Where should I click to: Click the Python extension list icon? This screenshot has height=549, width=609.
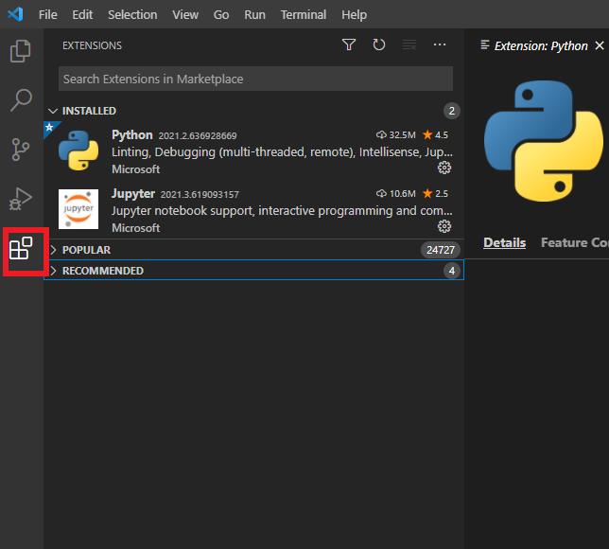pos(78,151)
